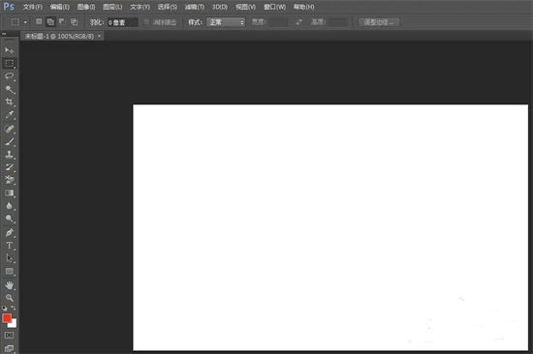Select the Clone Stamp tool
This screenshot has width=533, height=354.
[x=9, y=155]
